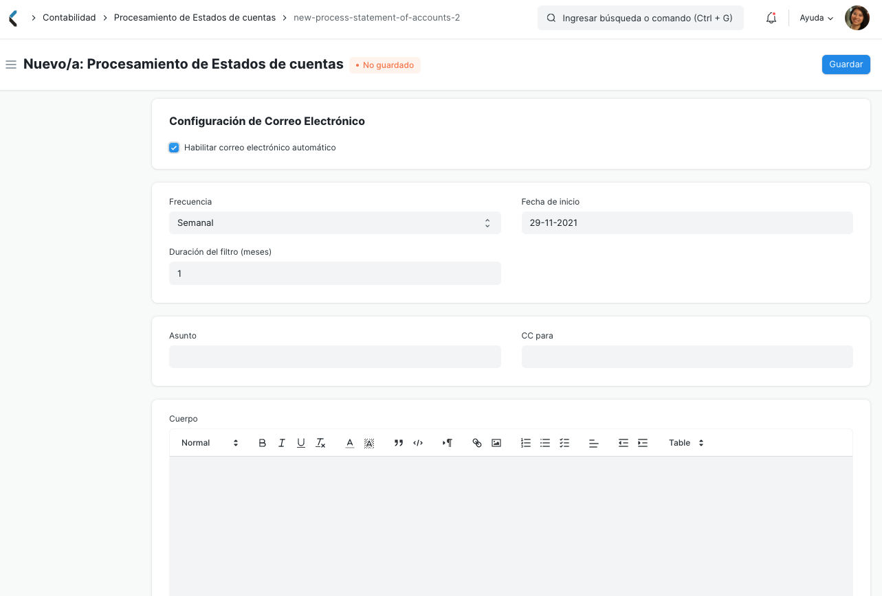Image resolution: width=882 pixels, height=596 pixels.
Task: Open the notifications bell icon
Action: tap(770, 18)
